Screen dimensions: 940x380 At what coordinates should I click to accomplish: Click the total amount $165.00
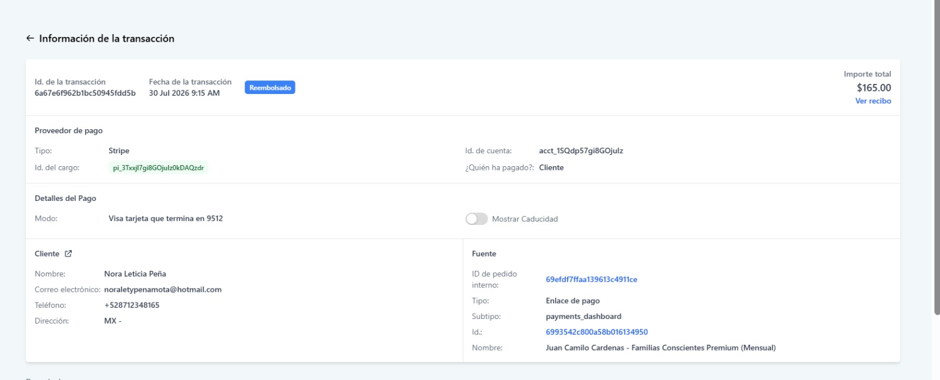[x=874, y=88]
